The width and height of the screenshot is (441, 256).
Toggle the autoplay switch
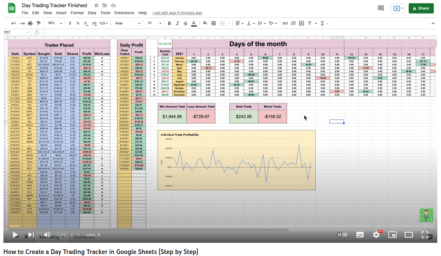pyautogui.click(x=343, y=235)
